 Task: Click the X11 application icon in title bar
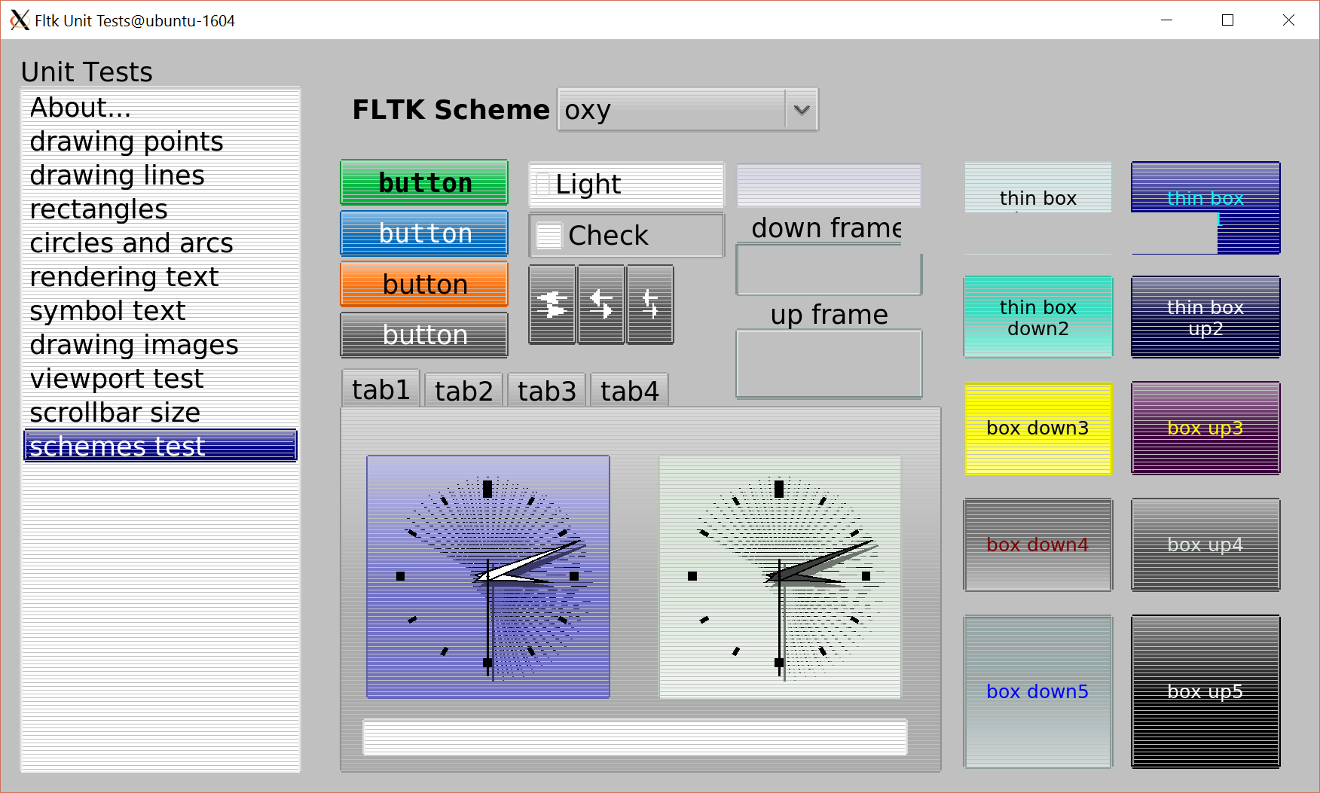coord(20,20)
